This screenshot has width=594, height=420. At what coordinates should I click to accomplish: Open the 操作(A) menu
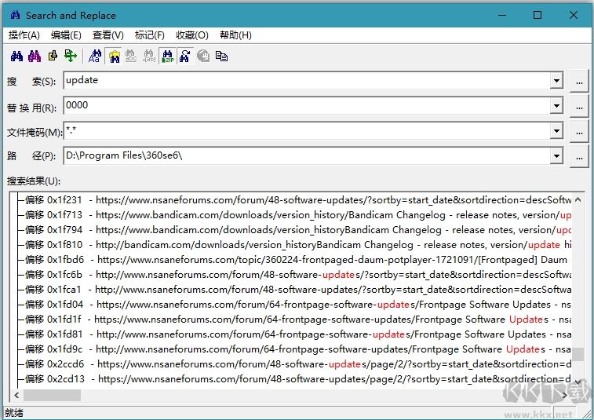(24, 35)
